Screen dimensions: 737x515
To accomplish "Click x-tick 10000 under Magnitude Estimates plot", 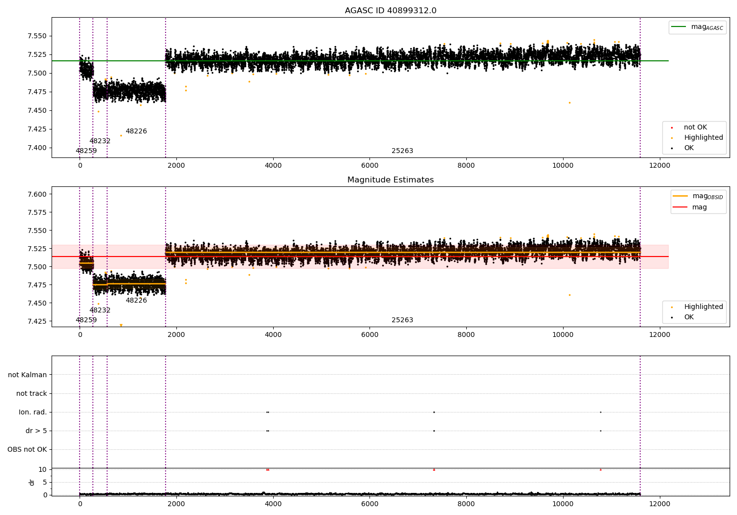I will click(x=563, y=335).
